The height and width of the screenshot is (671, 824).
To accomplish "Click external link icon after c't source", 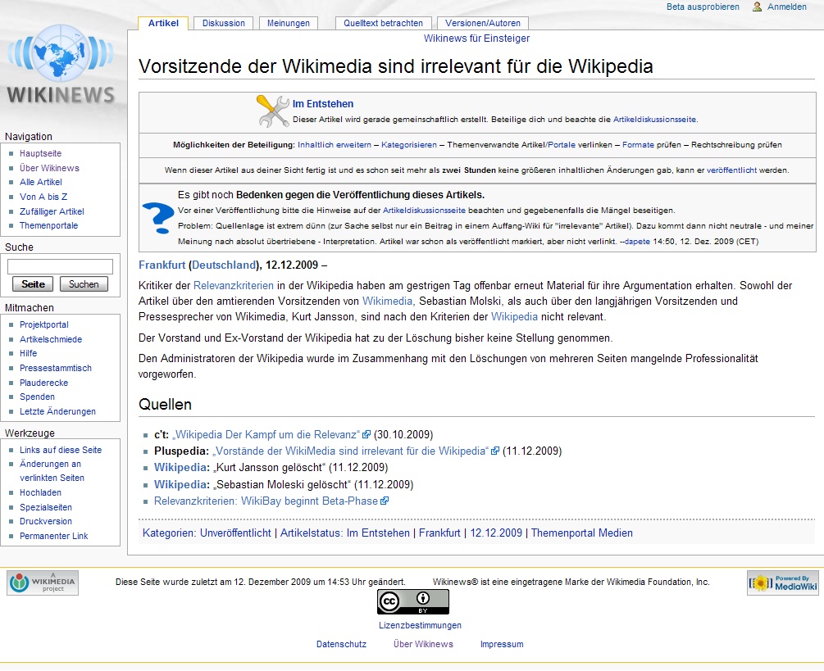I will 366,435.
